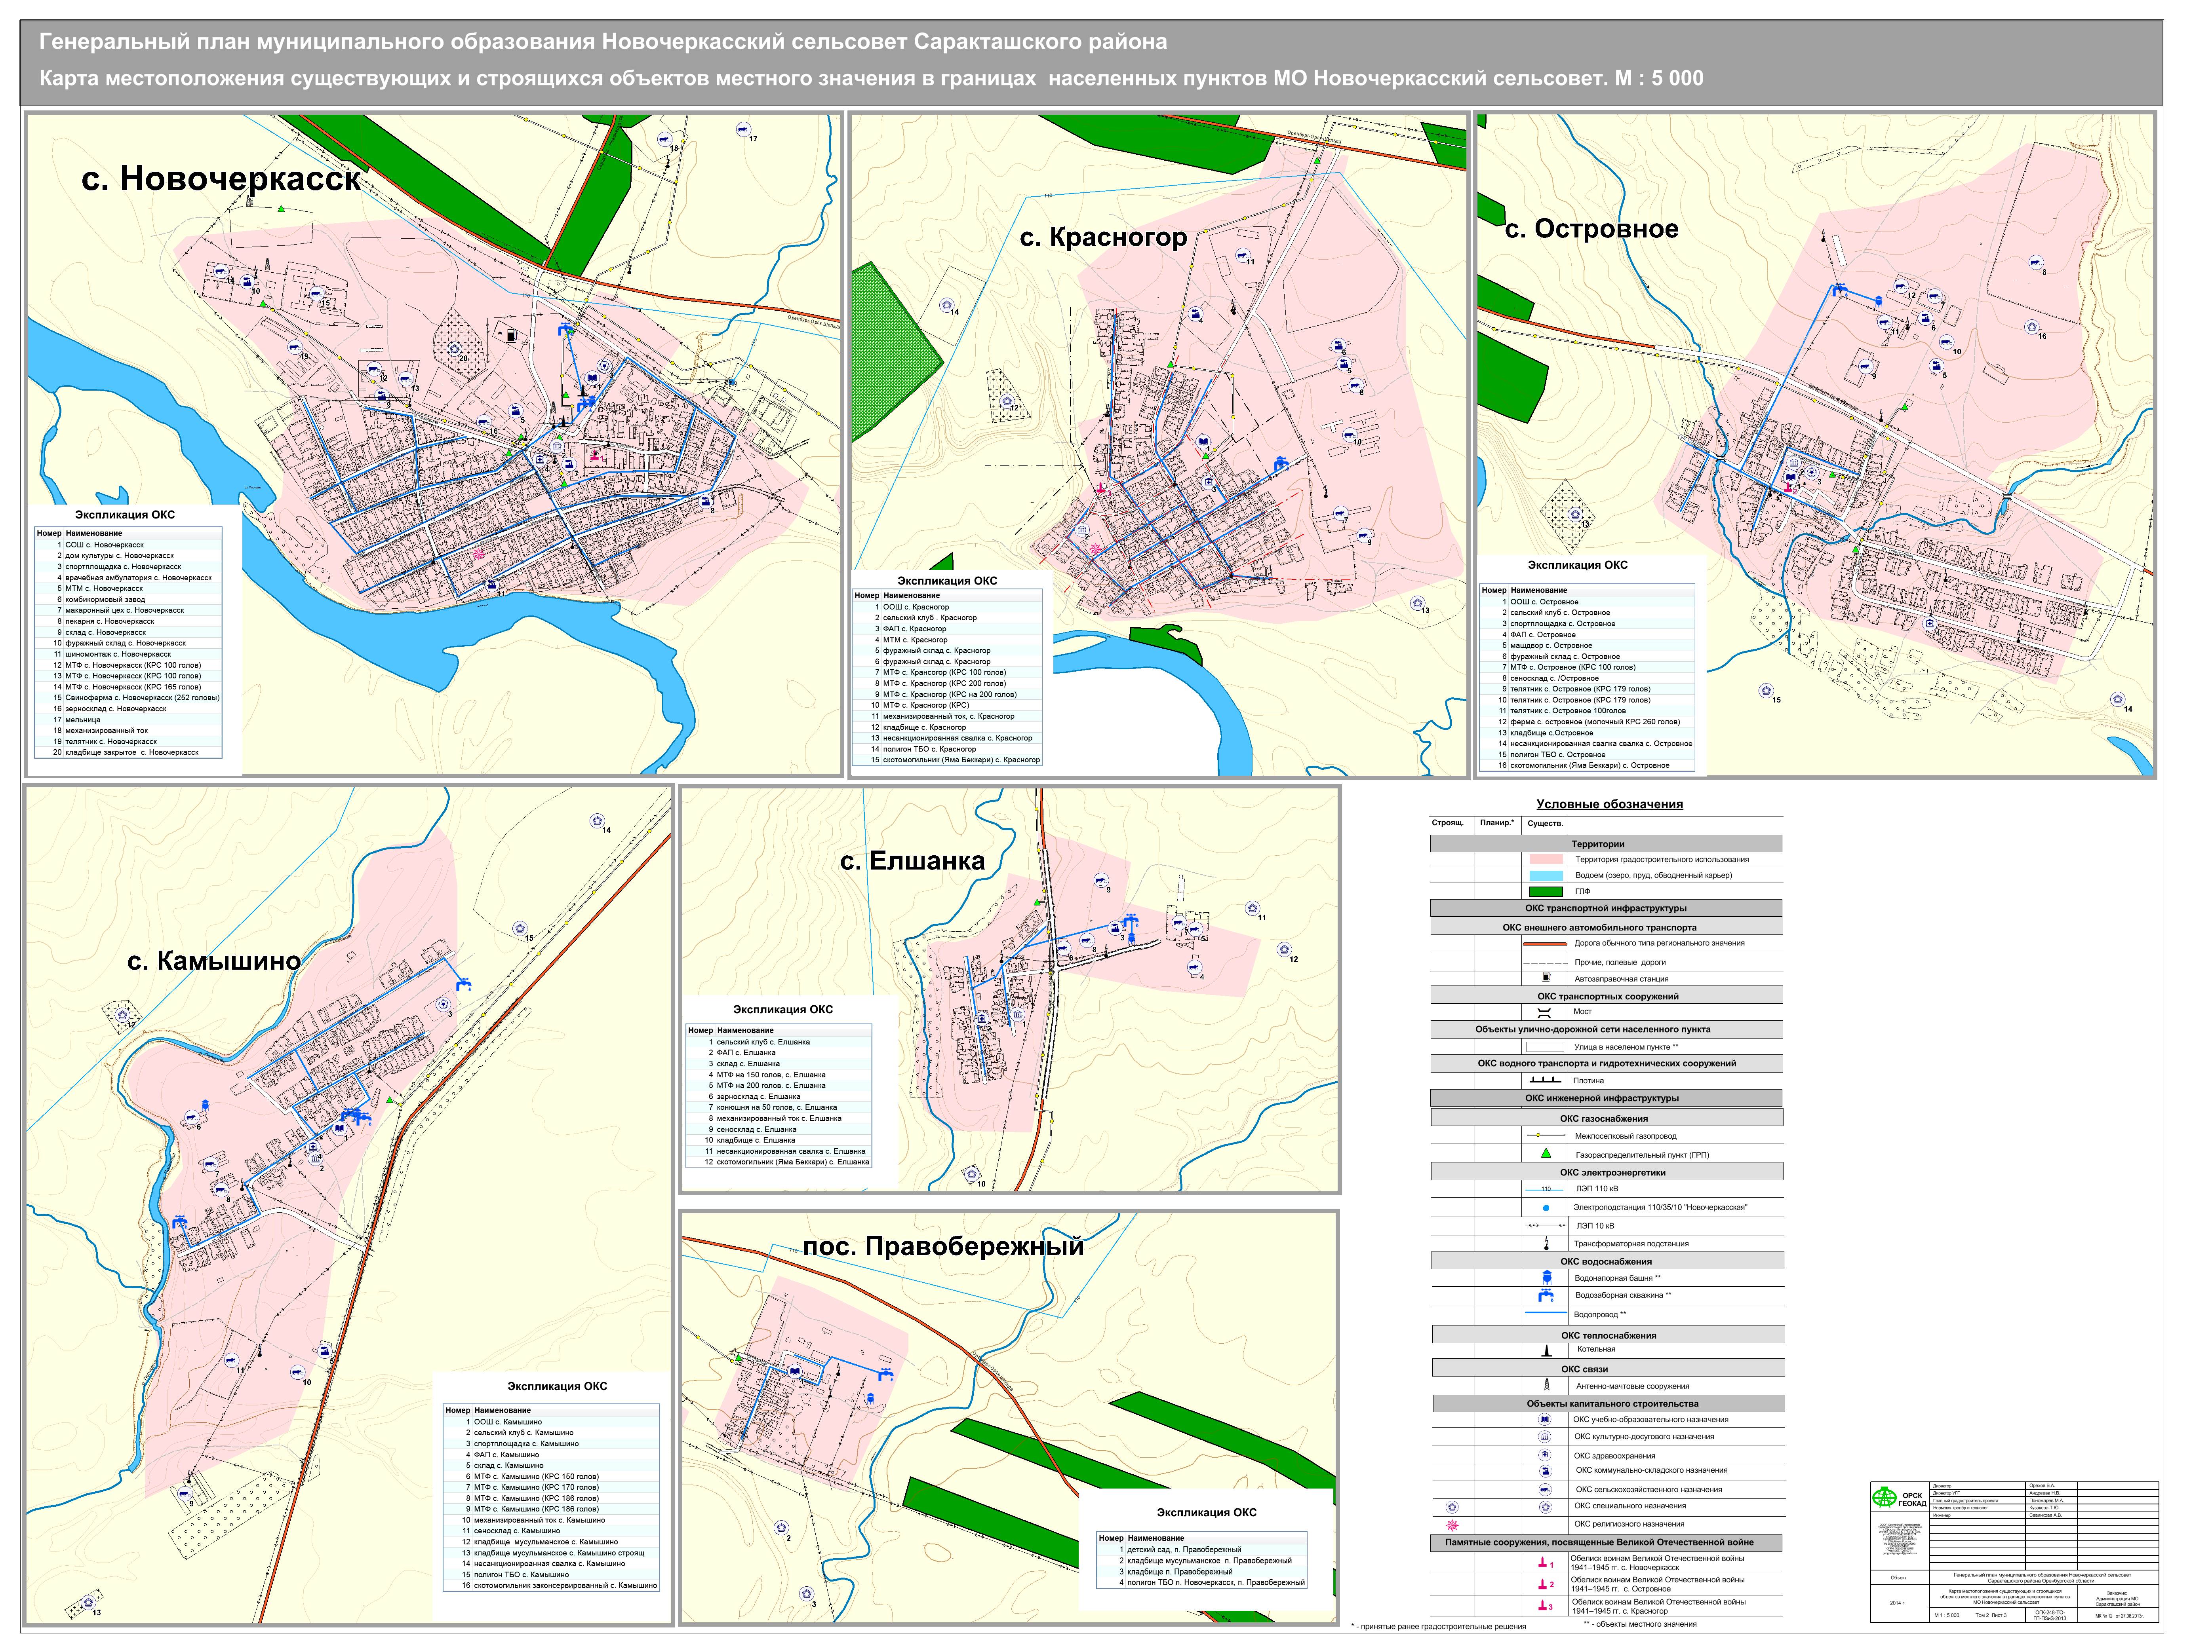
Task: Click row '1 детский сад, п. Правобережный'
Action: [x=1202, y=1550]
